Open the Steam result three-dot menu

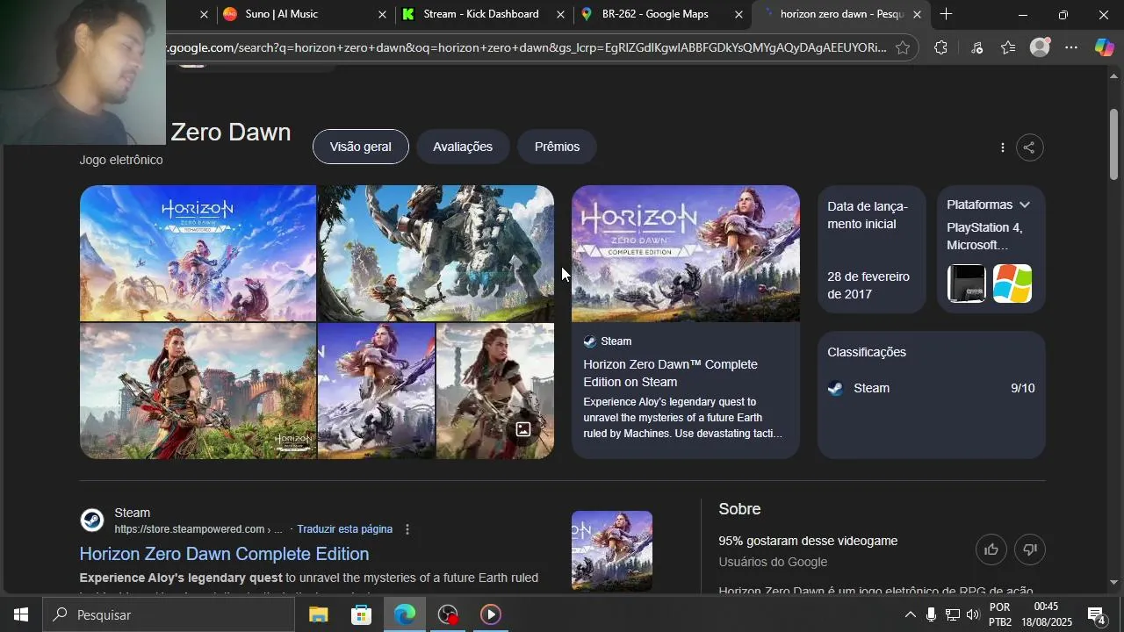coord(407,529)
